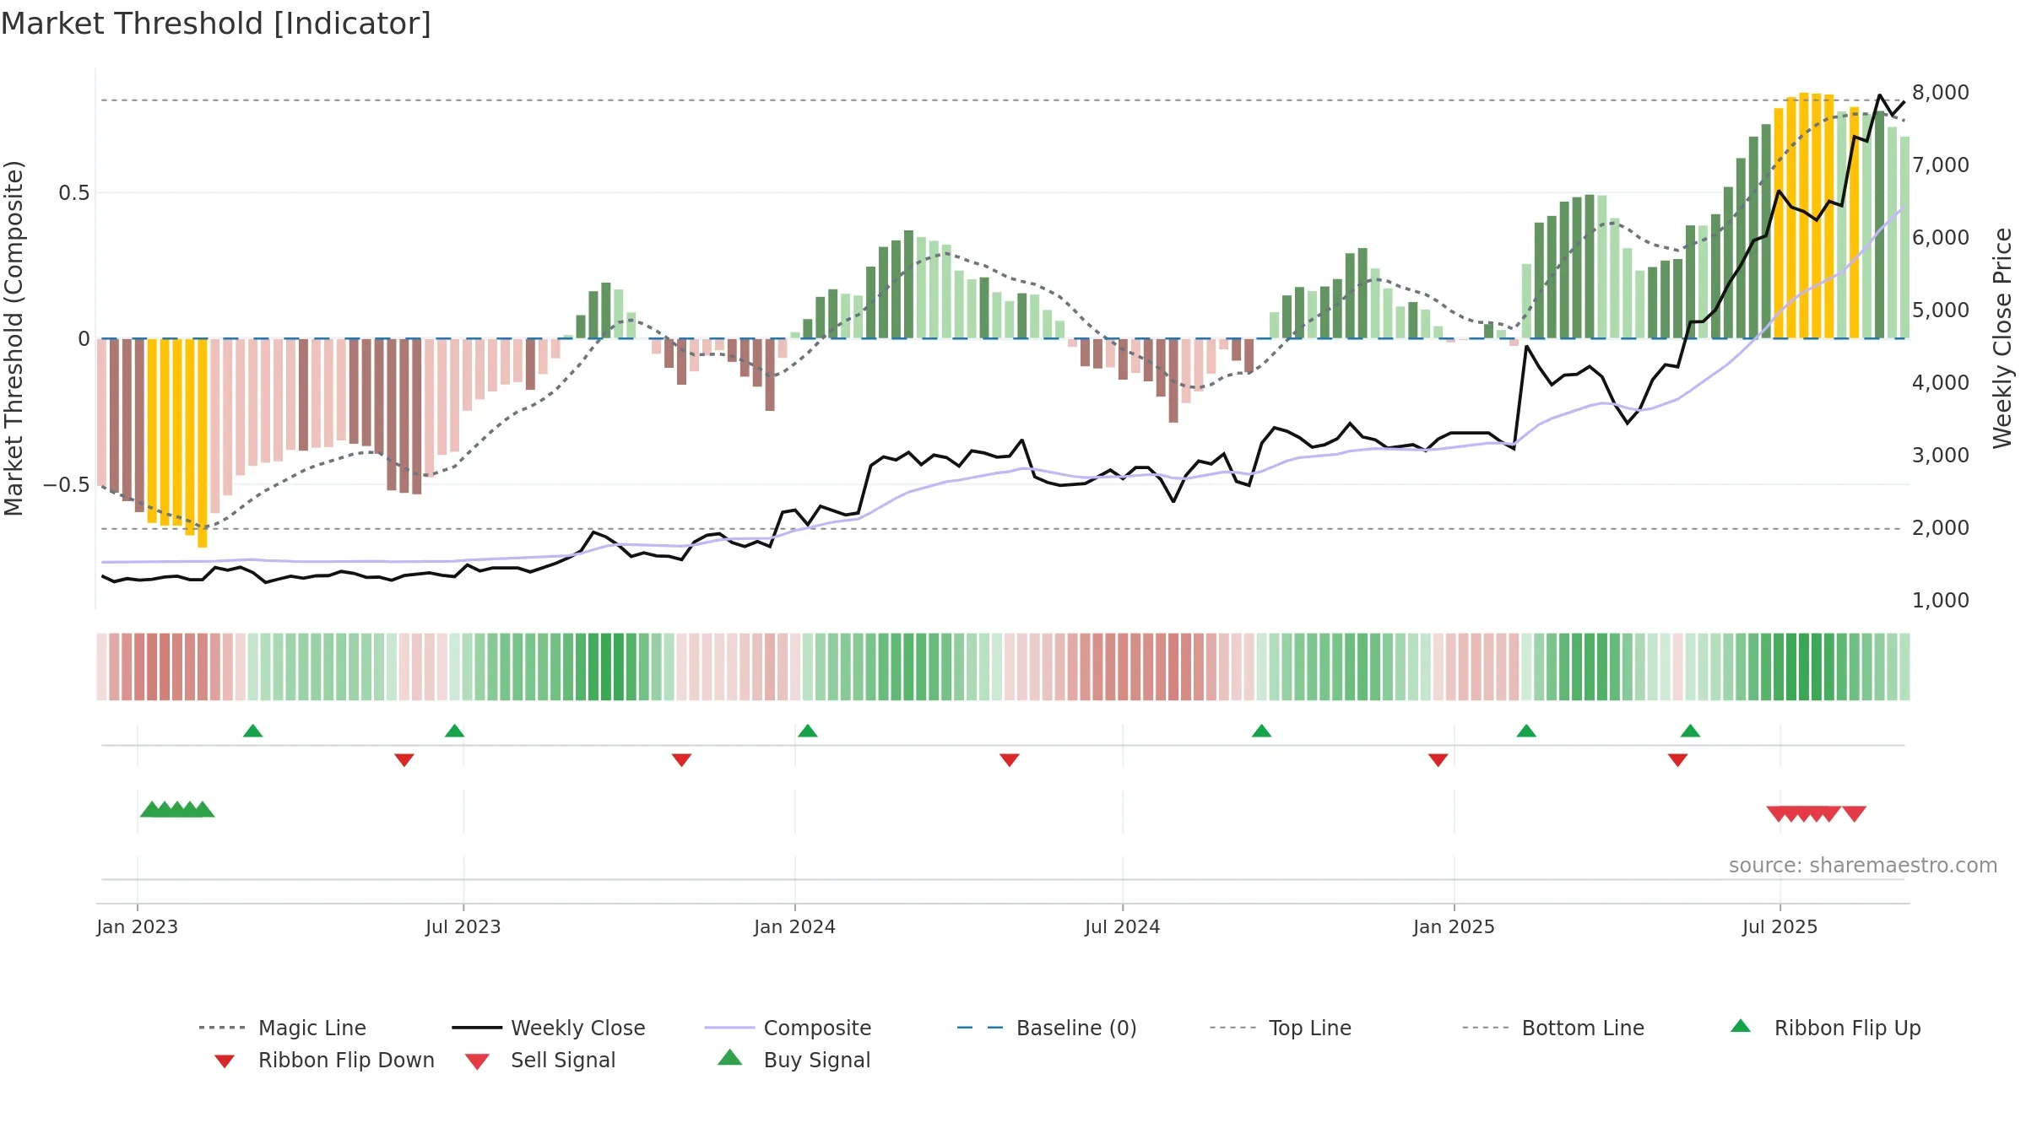Toggle the Weekly Close legend entry

(549, 1028)
